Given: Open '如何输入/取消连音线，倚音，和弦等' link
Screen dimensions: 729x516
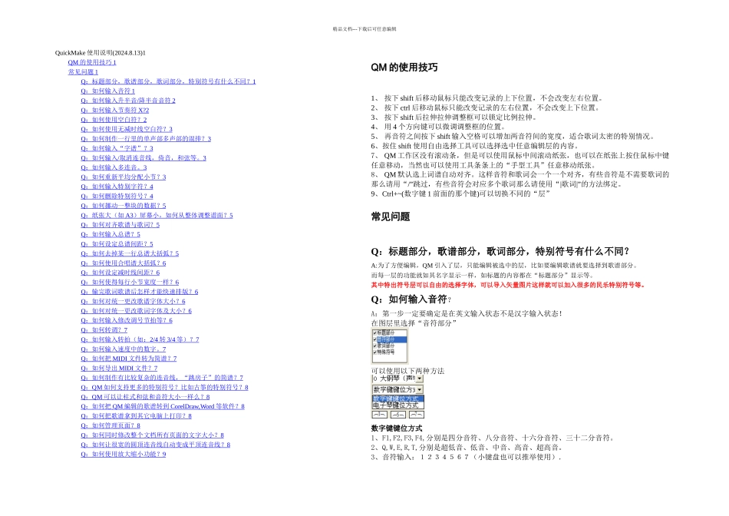Looking at the screenshot, I should point(143,157).
